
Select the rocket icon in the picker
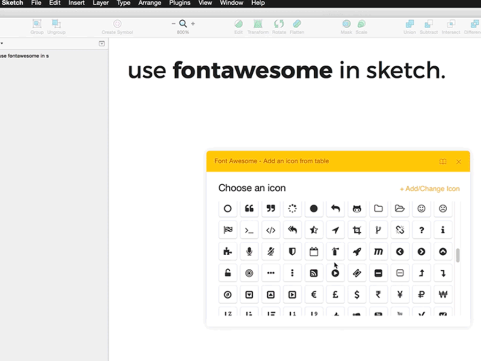point(357,251)
